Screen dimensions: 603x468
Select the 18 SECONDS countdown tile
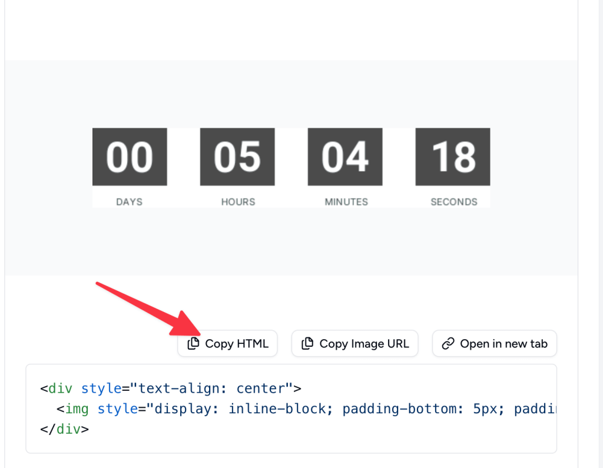(x=453, y=156)
